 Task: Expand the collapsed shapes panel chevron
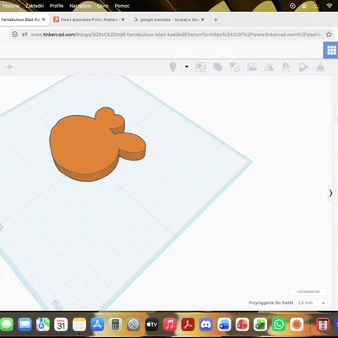pos(330,194)
